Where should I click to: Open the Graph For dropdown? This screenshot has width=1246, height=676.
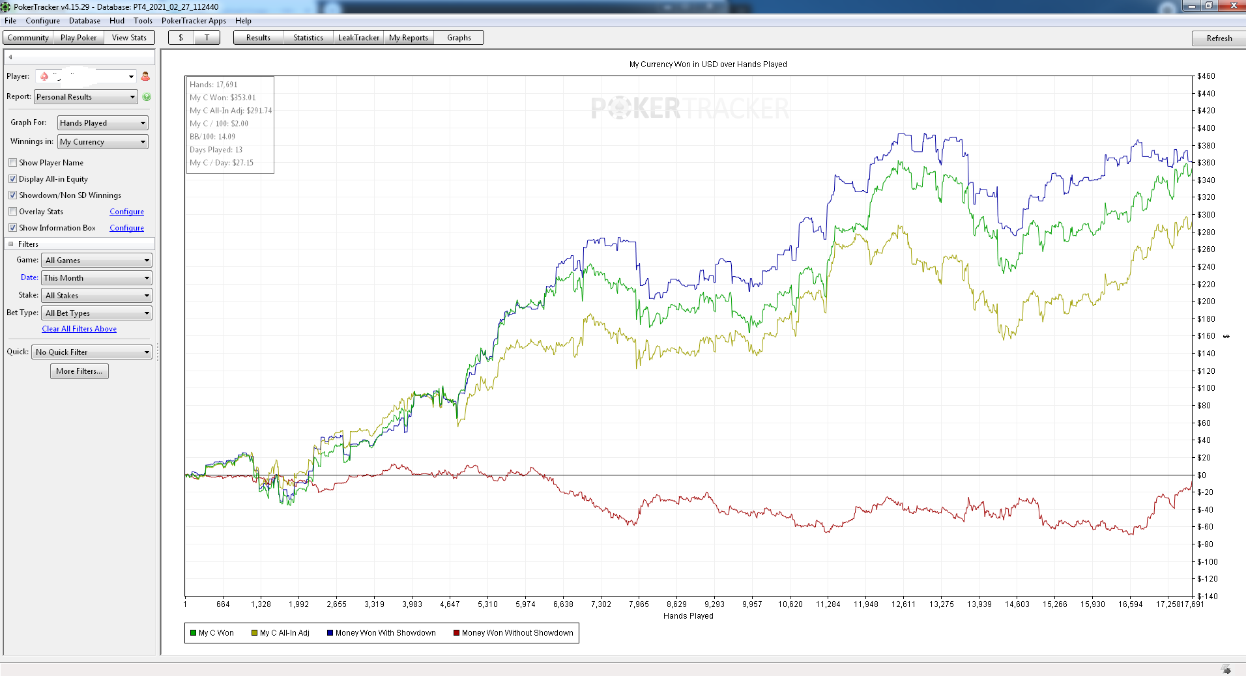103,123
